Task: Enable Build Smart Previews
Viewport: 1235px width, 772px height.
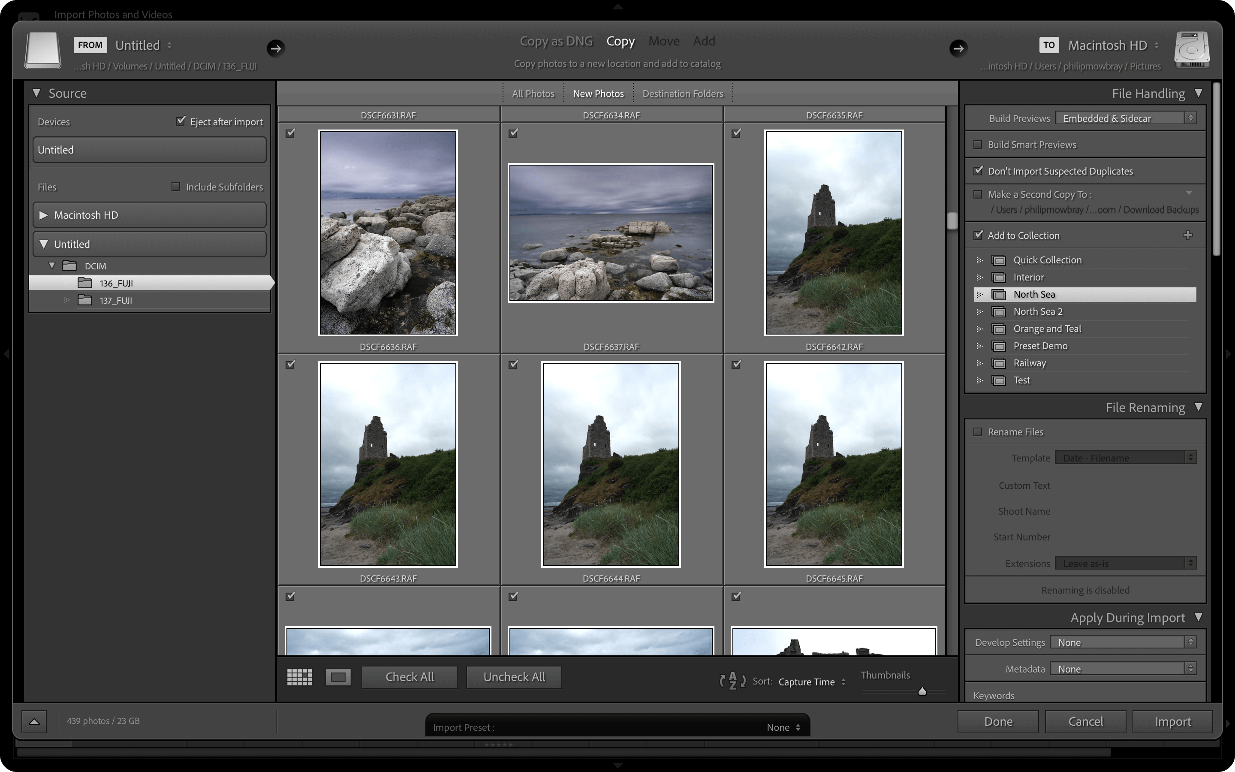Action: pos(978,145)
